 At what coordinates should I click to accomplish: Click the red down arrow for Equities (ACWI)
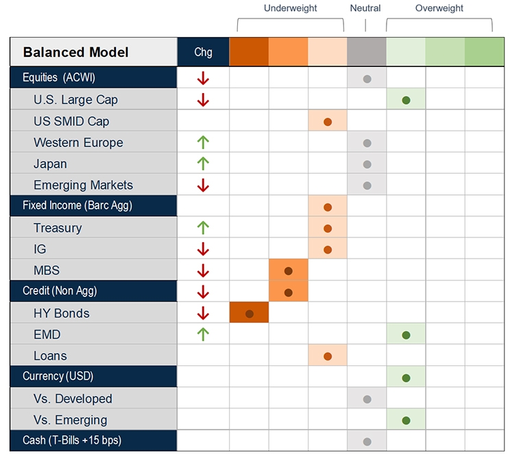[203, 78]
